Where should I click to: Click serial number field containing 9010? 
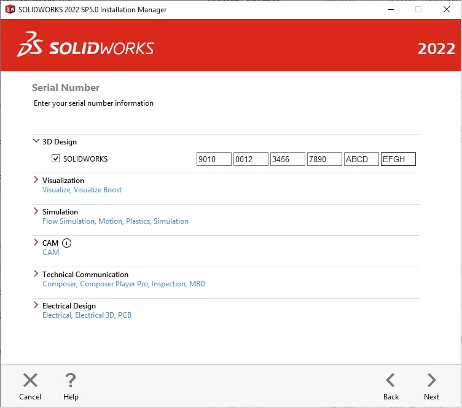click(x=214, y=159)
